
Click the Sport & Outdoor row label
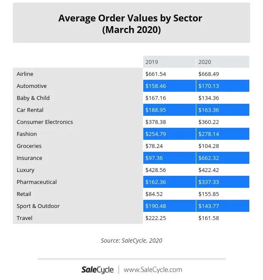38,206
